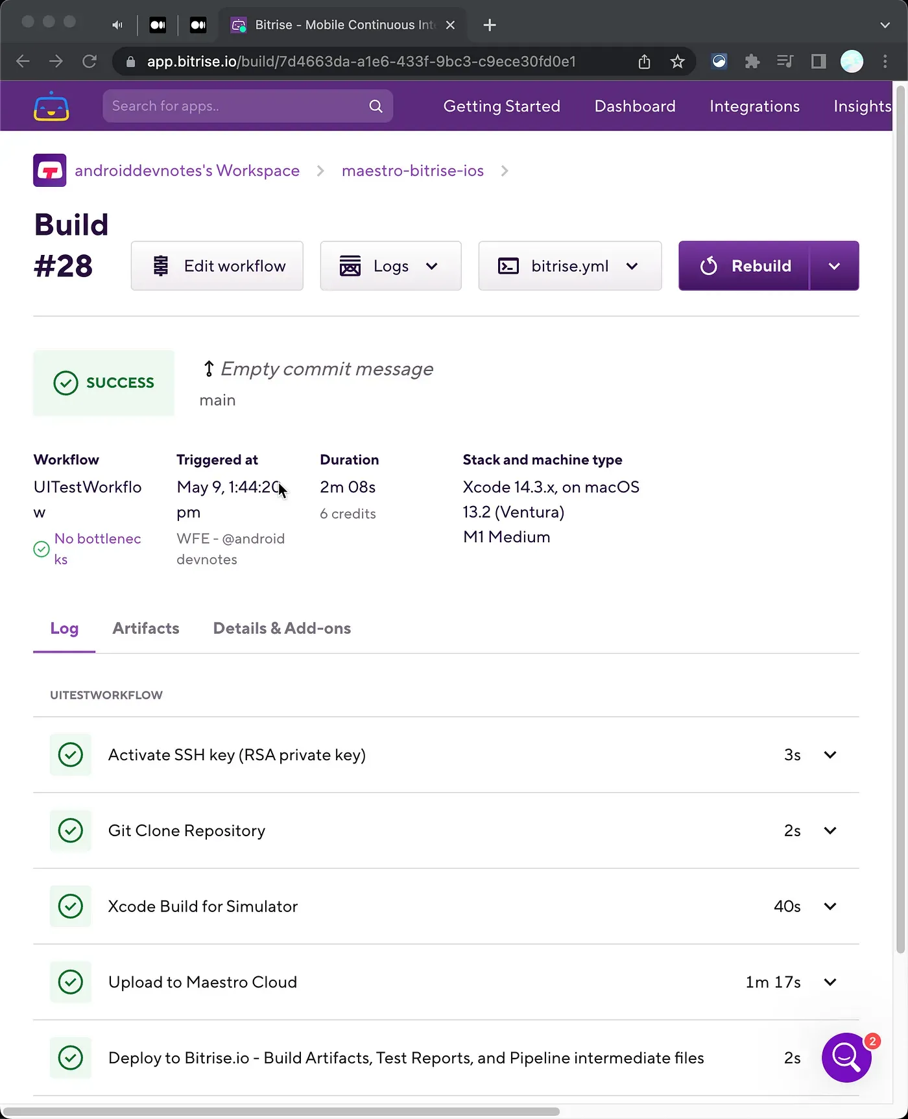The height and width of the screenshot is (1119, 908).
Task: Click the share icon in address bar
Action: coord(644,62)
